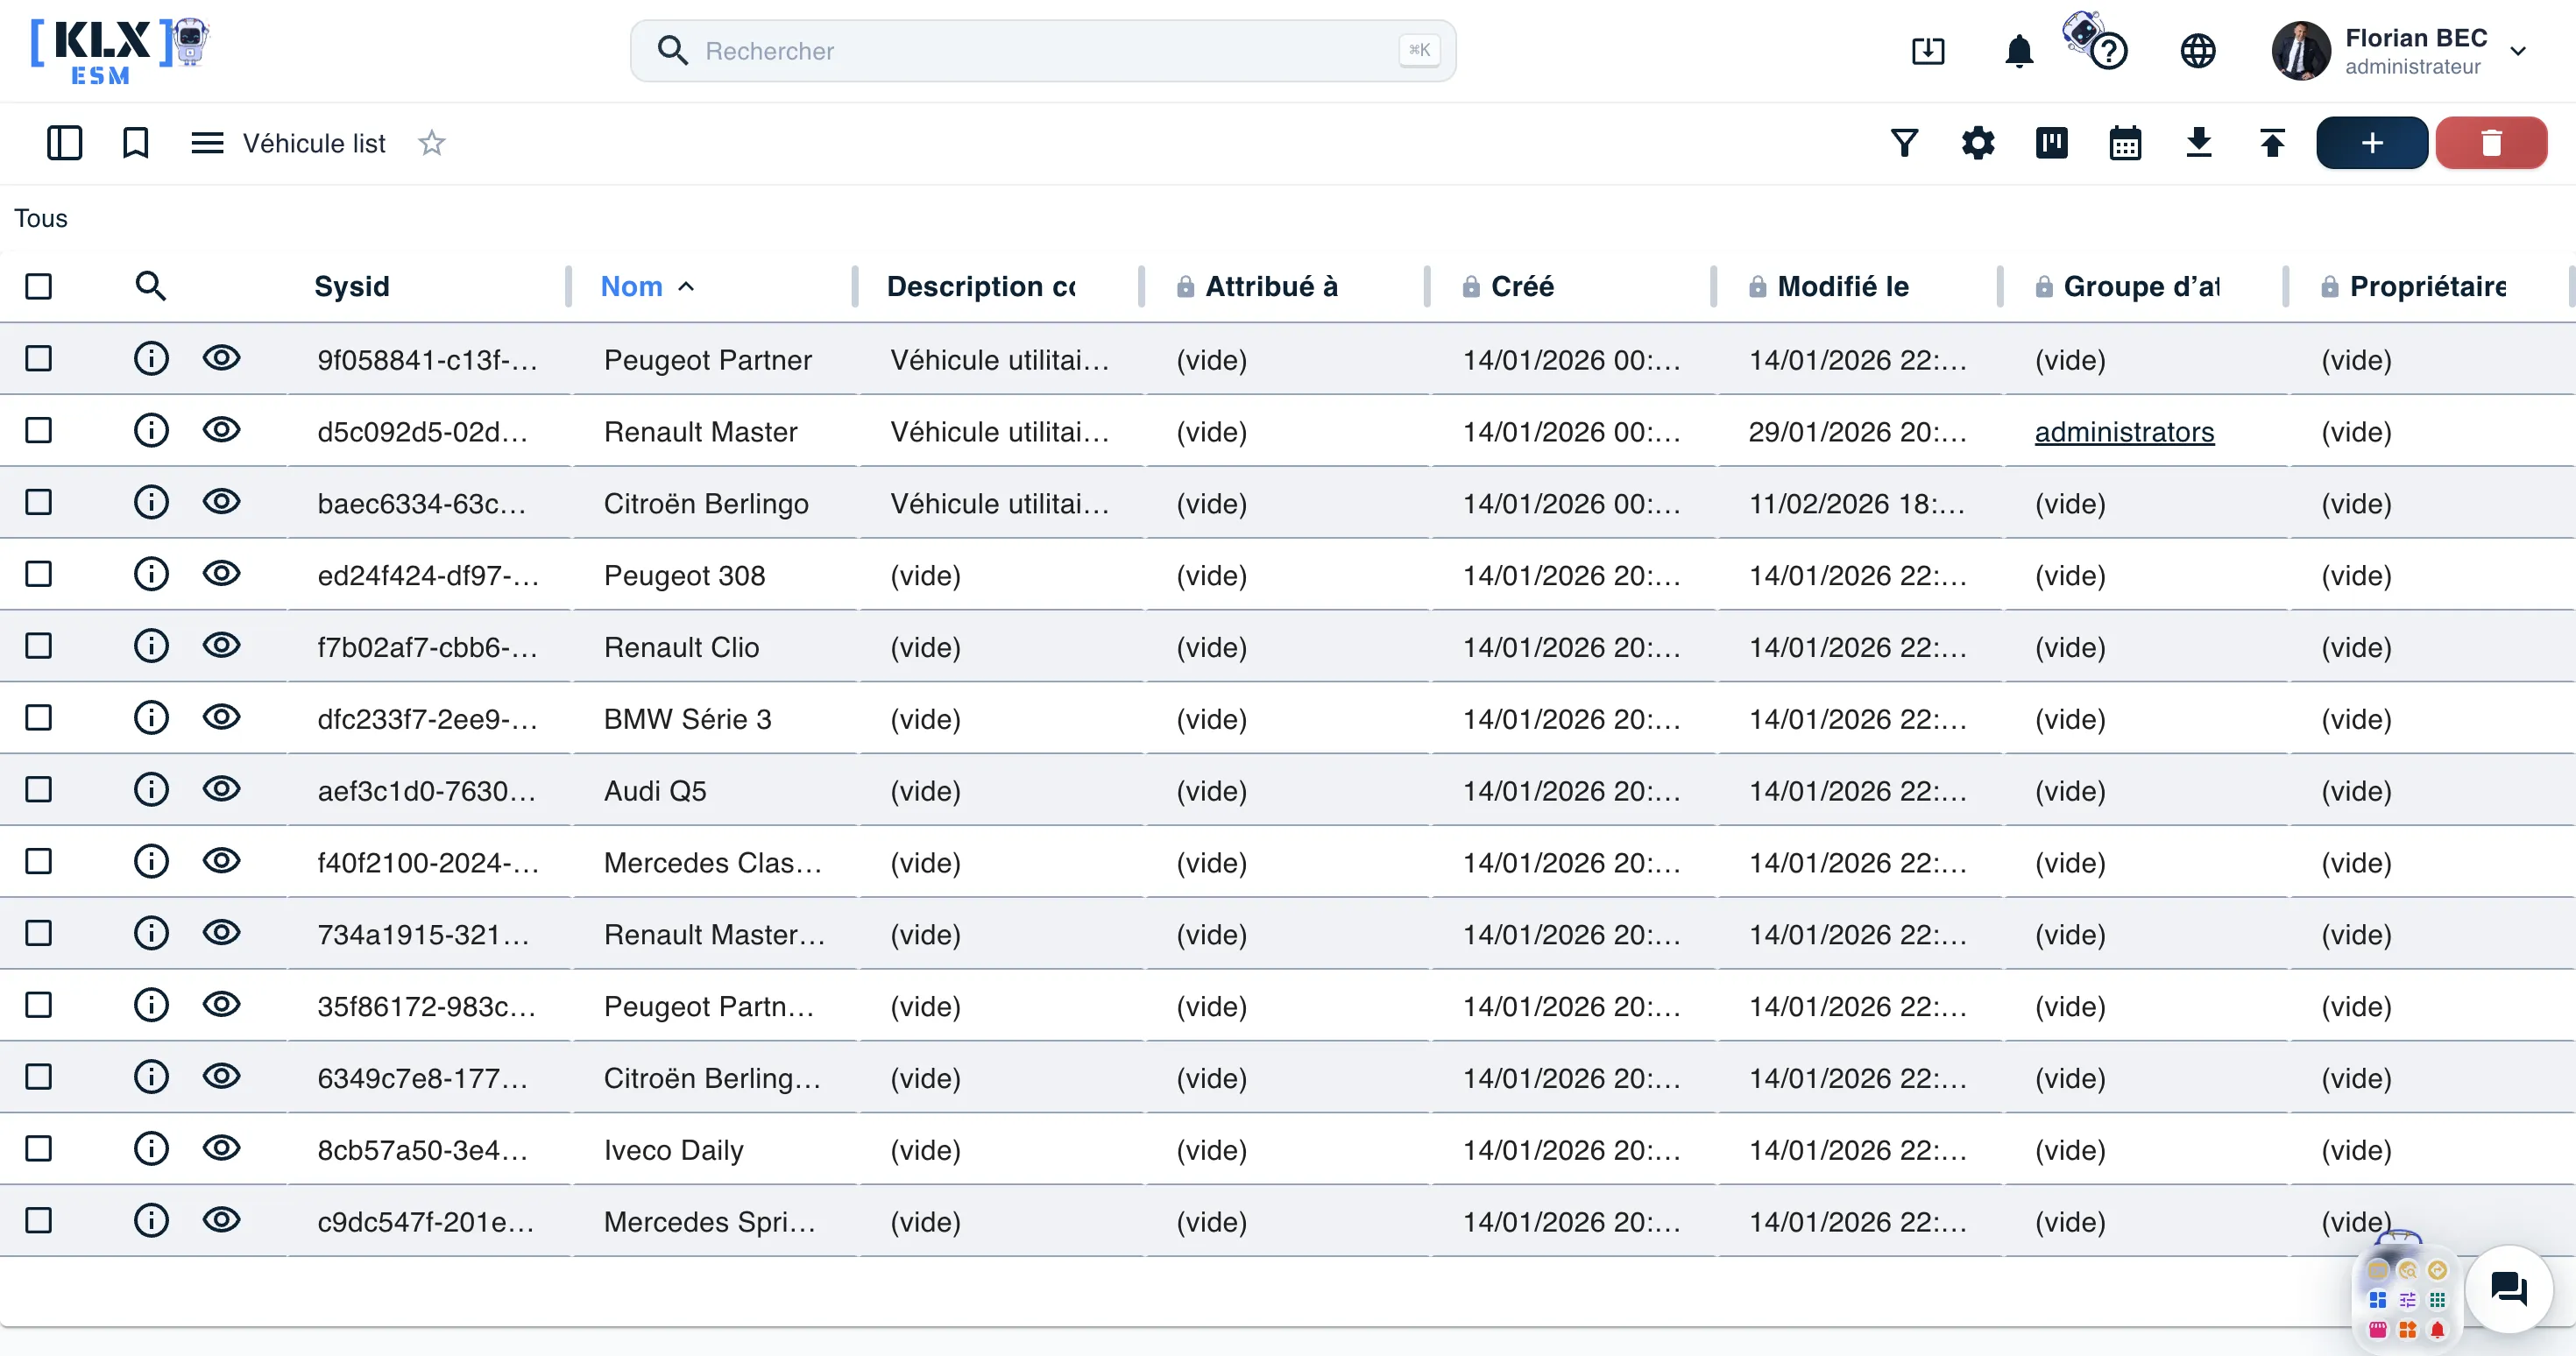Switch to the kanban board view
2576x1356 pixels.
tap(2051, 143)
